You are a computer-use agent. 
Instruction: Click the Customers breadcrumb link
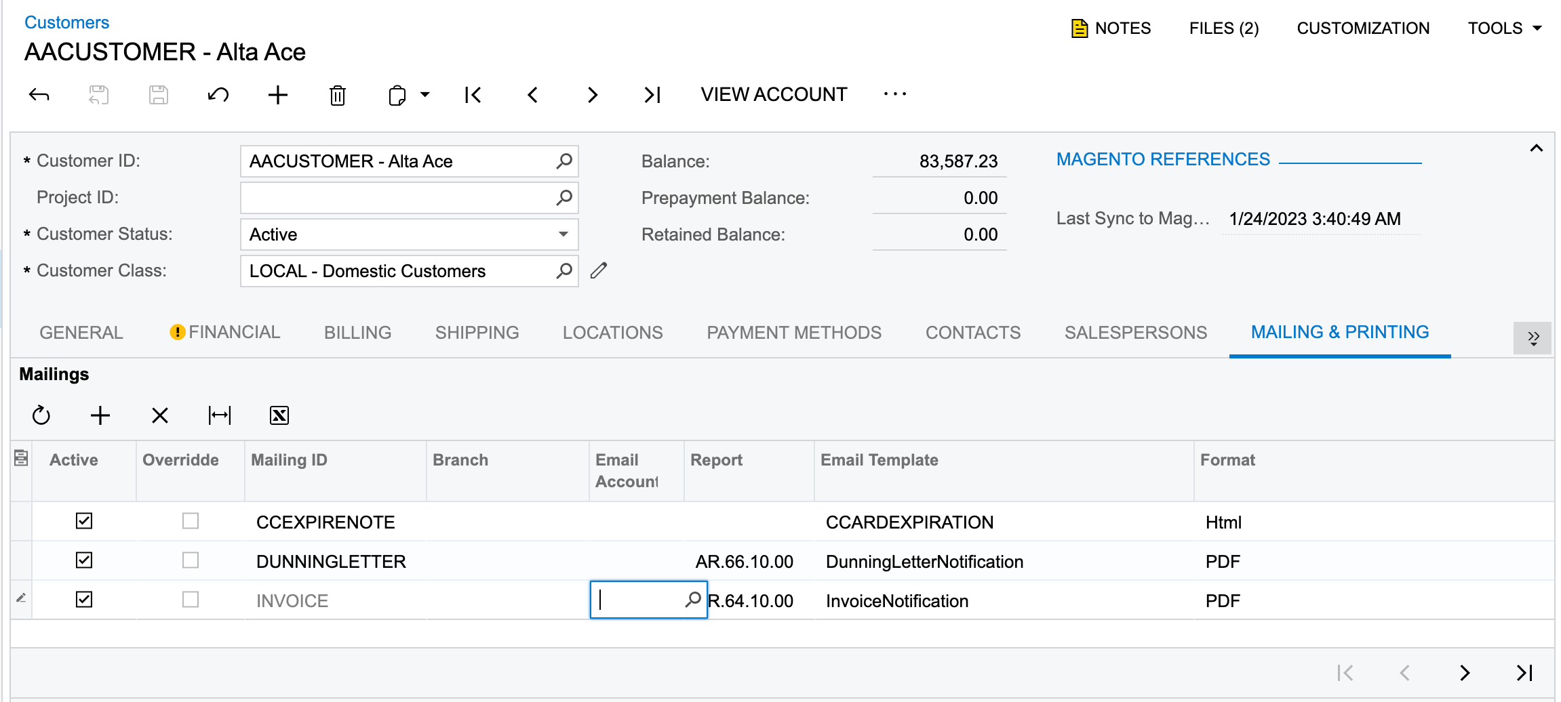pos(66,22)
